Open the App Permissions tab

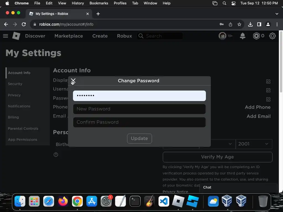pos(28,139)
